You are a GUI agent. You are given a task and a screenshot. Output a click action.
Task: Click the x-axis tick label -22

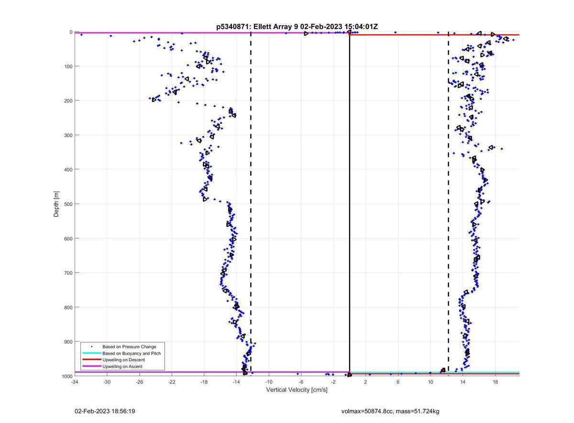click(172, 382)
